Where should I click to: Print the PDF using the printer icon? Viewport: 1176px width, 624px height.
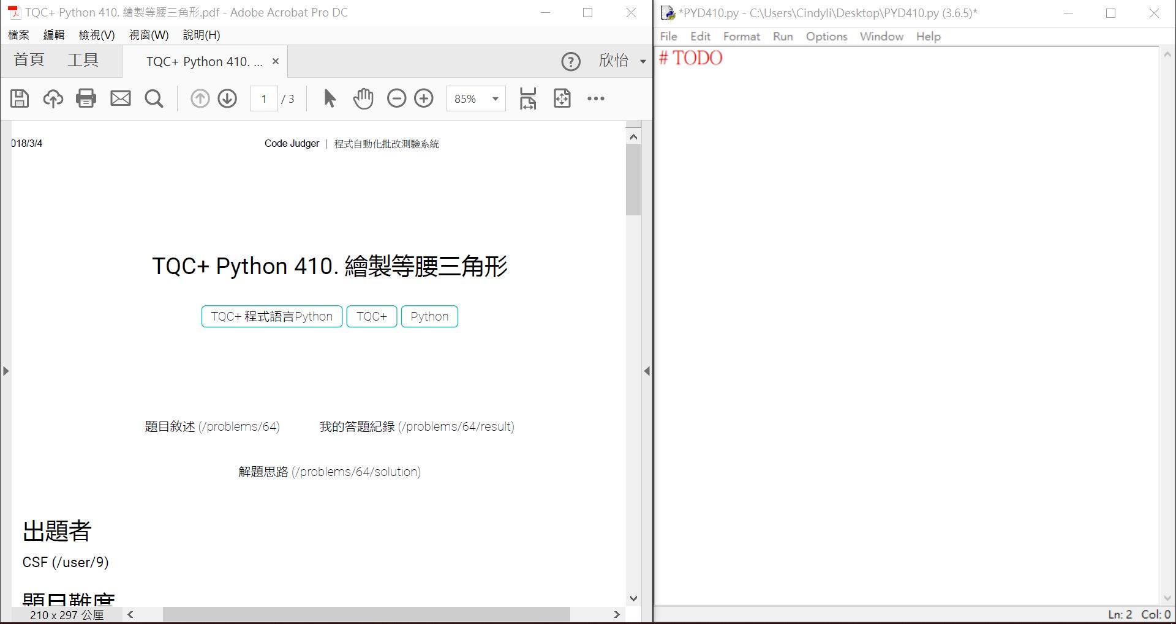pos(86,98)
